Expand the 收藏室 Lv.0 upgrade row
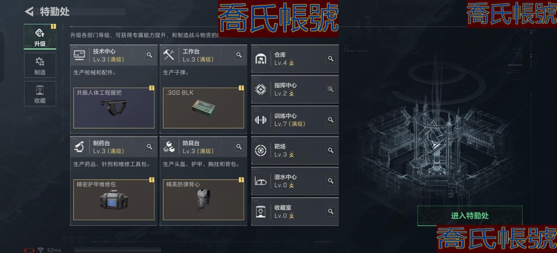 (295, 212)
